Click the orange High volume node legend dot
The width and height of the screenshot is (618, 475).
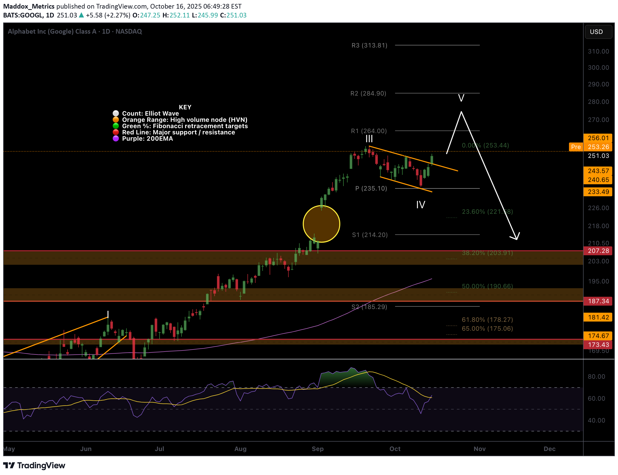(116, 120)
